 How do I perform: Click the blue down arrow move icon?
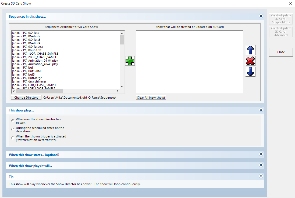coord(250,72)
